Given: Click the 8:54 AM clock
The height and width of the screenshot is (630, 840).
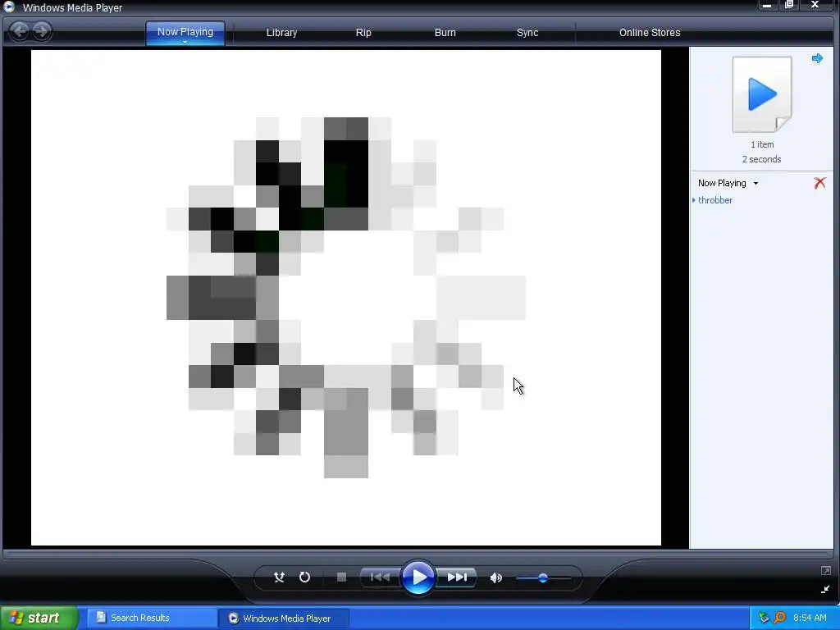Looking at the screenshot, I should [810, 619].
